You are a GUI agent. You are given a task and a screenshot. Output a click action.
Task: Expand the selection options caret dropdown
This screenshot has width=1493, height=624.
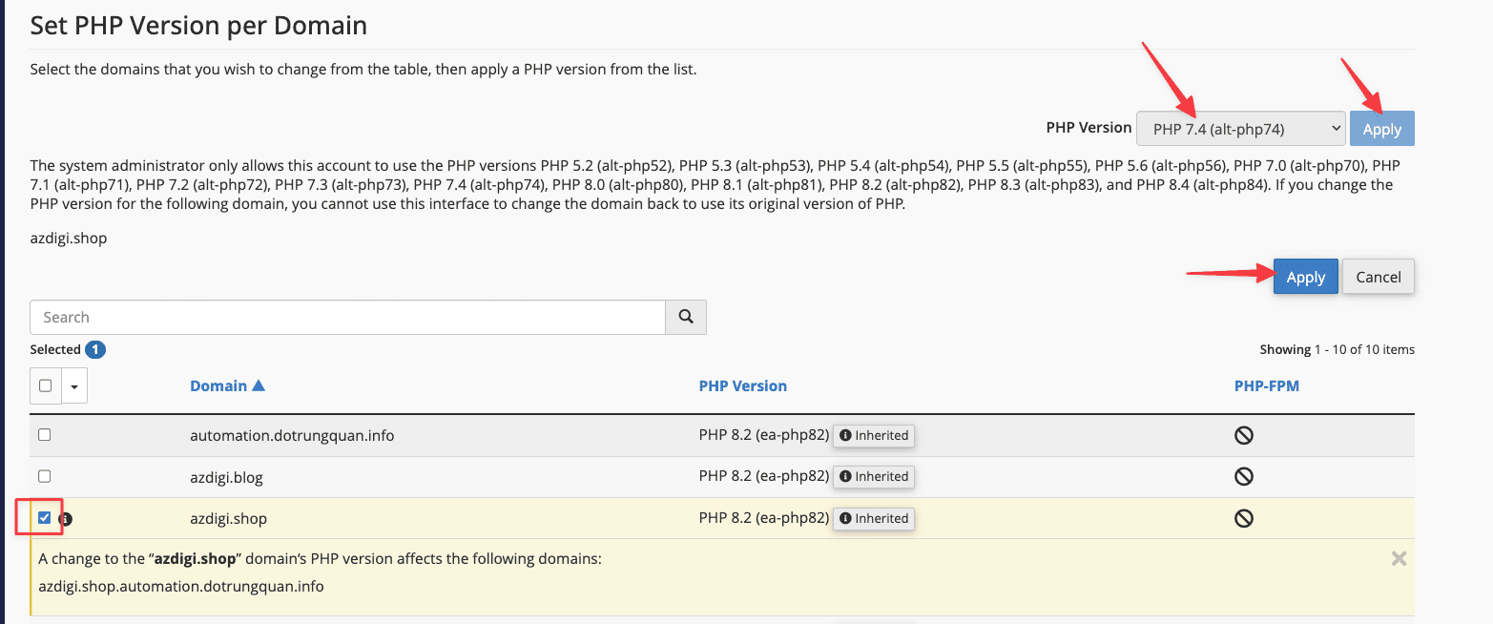74,386
